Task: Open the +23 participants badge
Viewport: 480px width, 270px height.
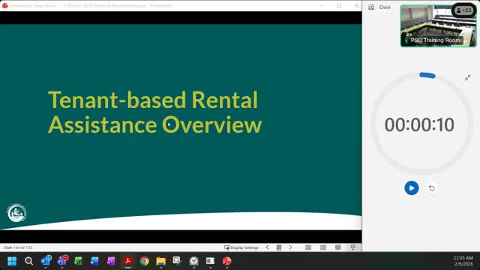Action: tap(463, 10)
